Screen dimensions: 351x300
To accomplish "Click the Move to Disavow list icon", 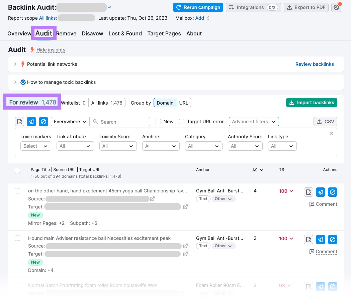I will click(x=43, y=122).
